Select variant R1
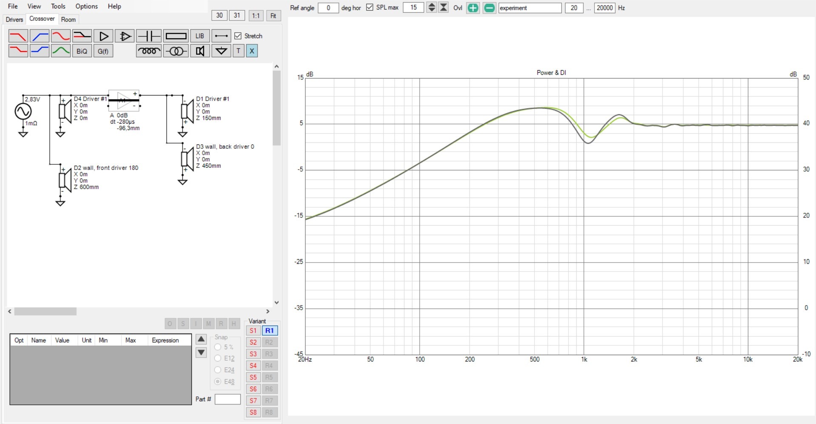816x424 pixels. tap(270, 331)
